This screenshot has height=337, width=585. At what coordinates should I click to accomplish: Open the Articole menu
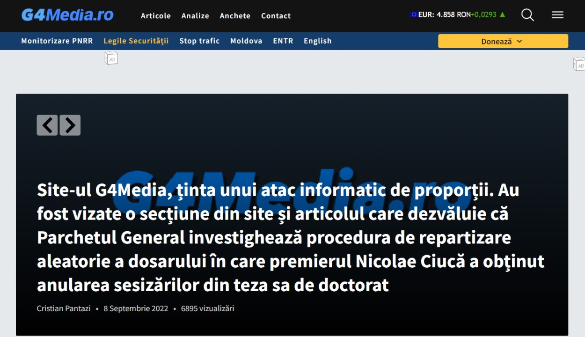coord(156,15)
